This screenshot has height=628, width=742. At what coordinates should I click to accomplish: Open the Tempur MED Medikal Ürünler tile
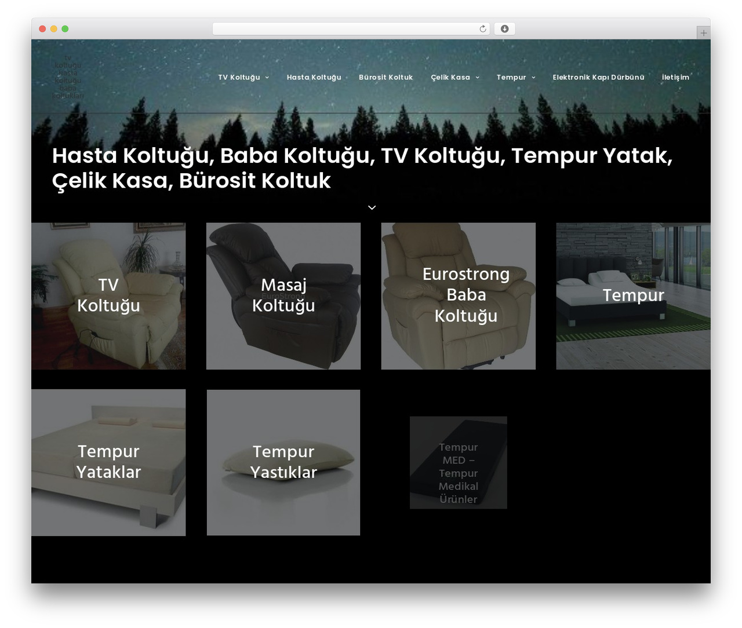459,463
